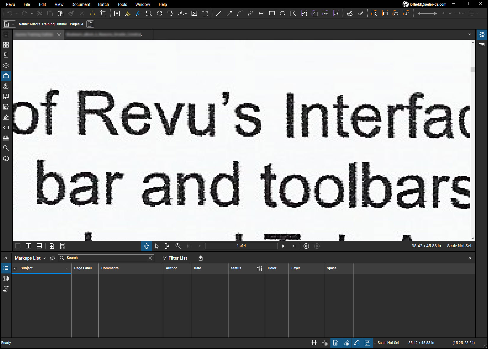Open the Tool Chest panel
The width and height of the screenshot is (488, 349).
6,76
